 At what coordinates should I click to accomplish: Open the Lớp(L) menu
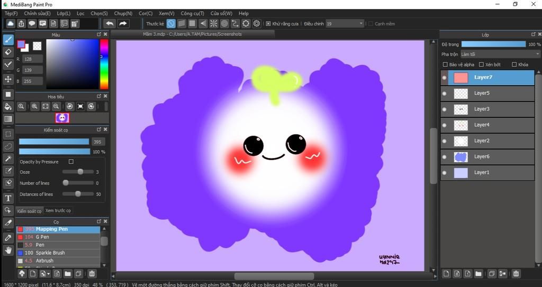64,13
